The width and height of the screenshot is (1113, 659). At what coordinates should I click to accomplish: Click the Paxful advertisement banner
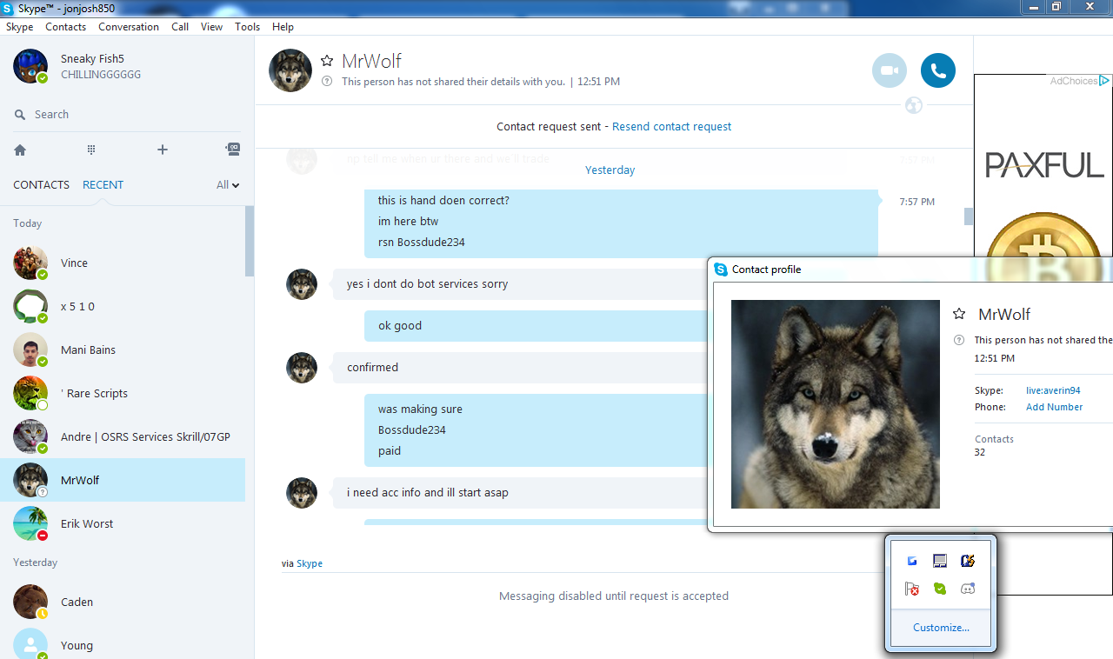click(1043, 165)
